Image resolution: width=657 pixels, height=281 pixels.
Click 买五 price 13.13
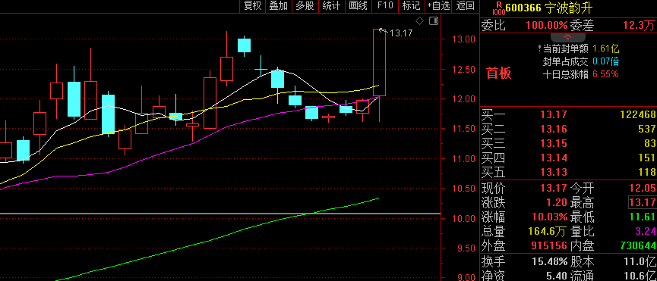click(x=554, y=172)
